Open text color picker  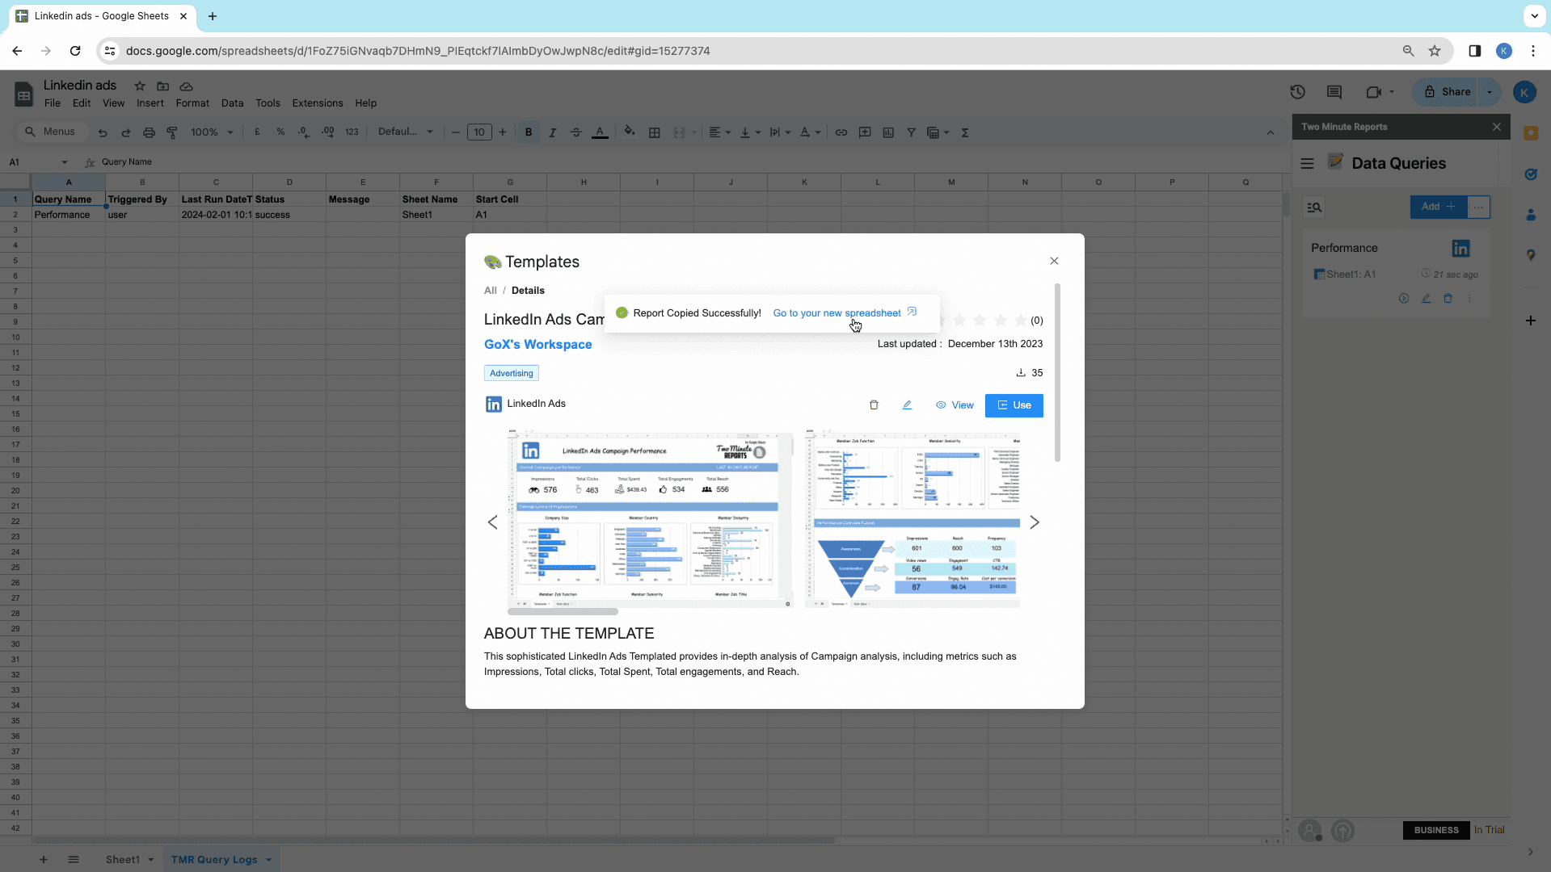600,132
